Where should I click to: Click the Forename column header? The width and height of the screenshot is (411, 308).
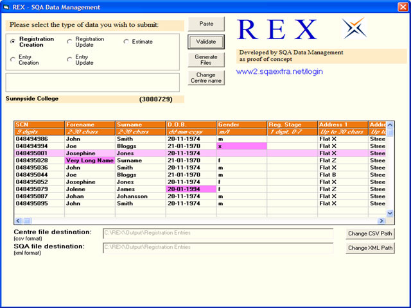point(90,124)
